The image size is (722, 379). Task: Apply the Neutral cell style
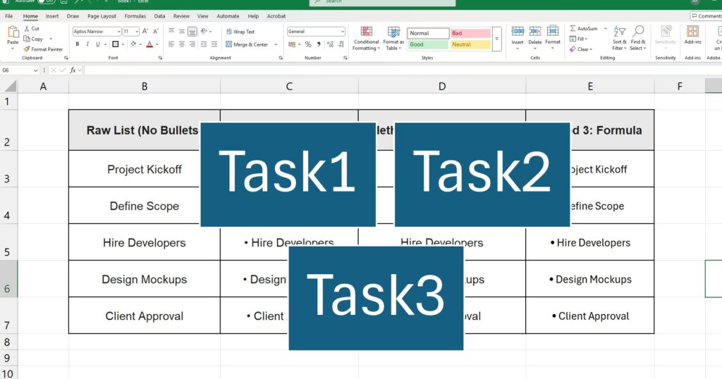pyautogui.click(x=470, y=44)
